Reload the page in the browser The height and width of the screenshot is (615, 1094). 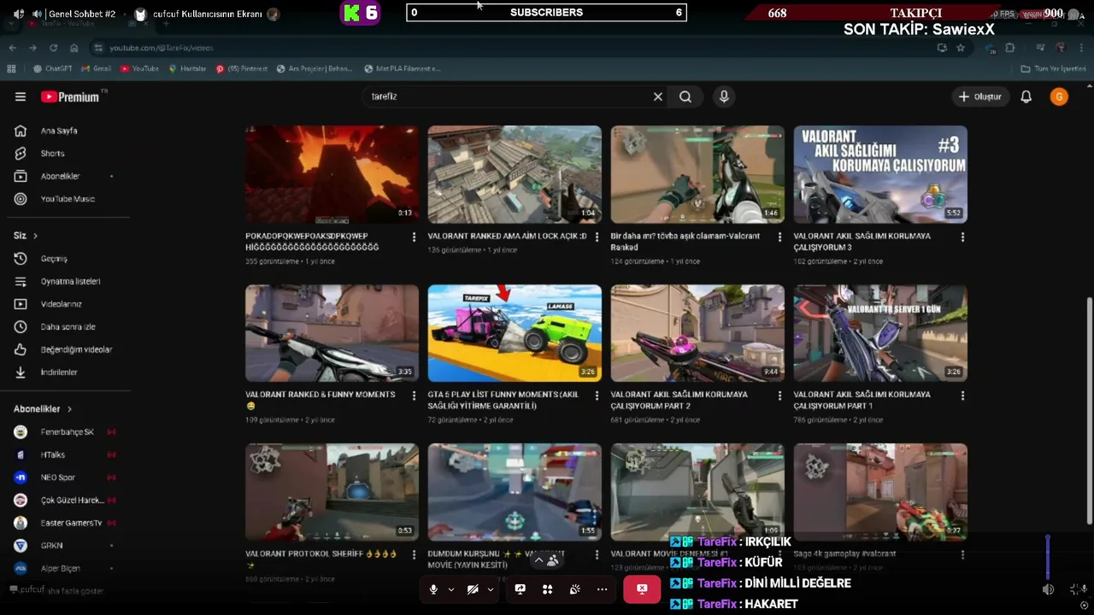point(53,48)
